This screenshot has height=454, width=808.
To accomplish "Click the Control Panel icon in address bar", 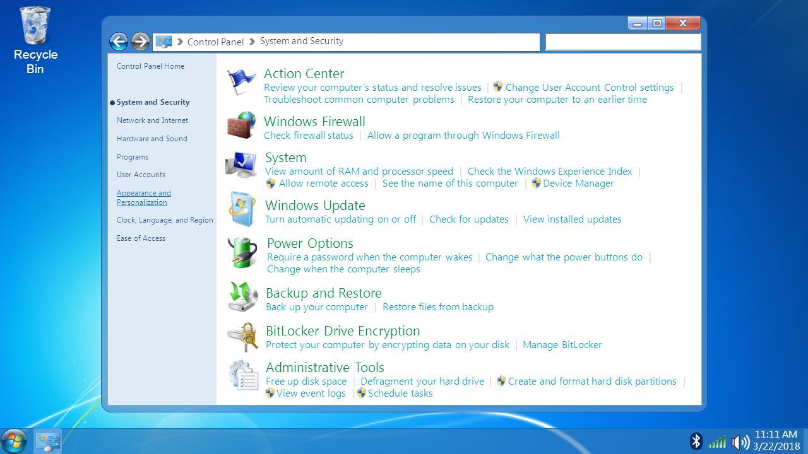I will click(163, 42).
